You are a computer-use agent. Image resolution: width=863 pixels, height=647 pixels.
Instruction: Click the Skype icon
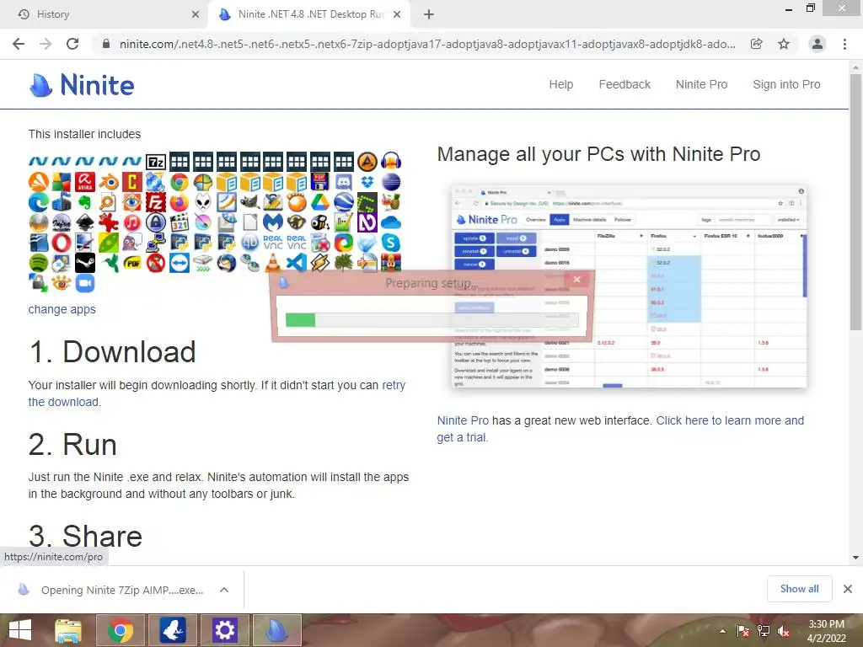[x=391, y=243]
